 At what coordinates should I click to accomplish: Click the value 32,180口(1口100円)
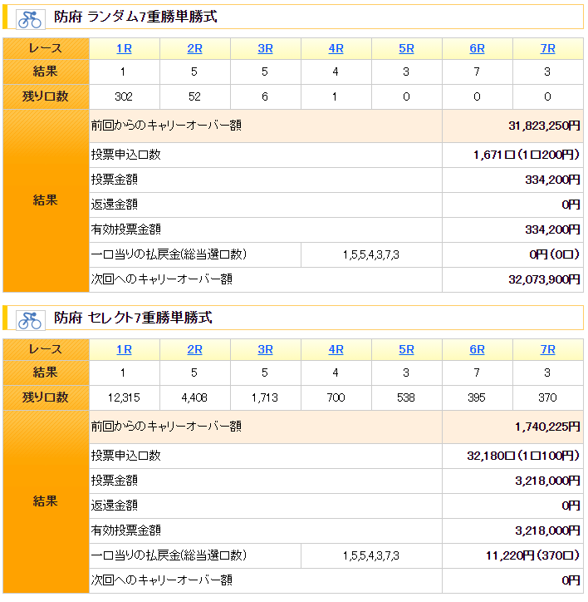pyautogui.click(x=523, y=456)
